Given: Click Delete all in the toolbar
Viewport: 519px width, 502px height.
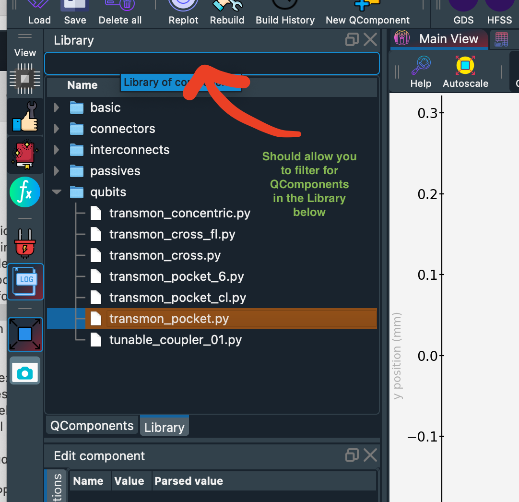Looking at the screenshot, I should click(x=120, y=13).
